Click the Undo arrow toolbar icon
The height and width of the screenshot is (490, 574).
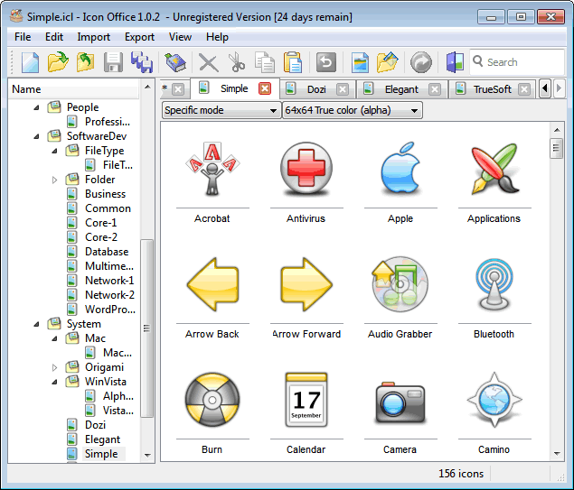click(325, 62)
